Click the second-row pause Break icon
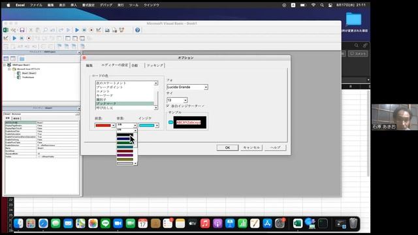Screen dimensions: 418x235 [x=22, y=39]
